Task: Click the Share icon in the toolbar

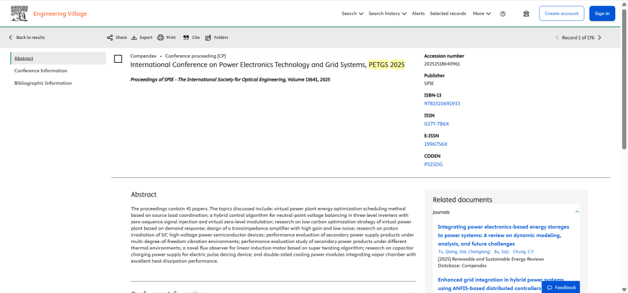Action: tap(110, 38)
